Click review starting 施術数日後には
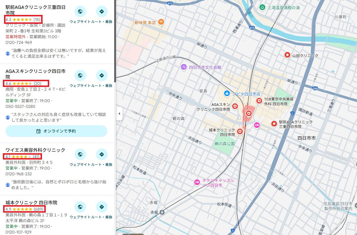 tap(58, 185)
